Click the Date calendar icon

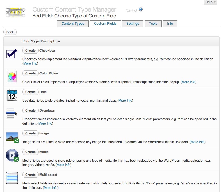12,95
